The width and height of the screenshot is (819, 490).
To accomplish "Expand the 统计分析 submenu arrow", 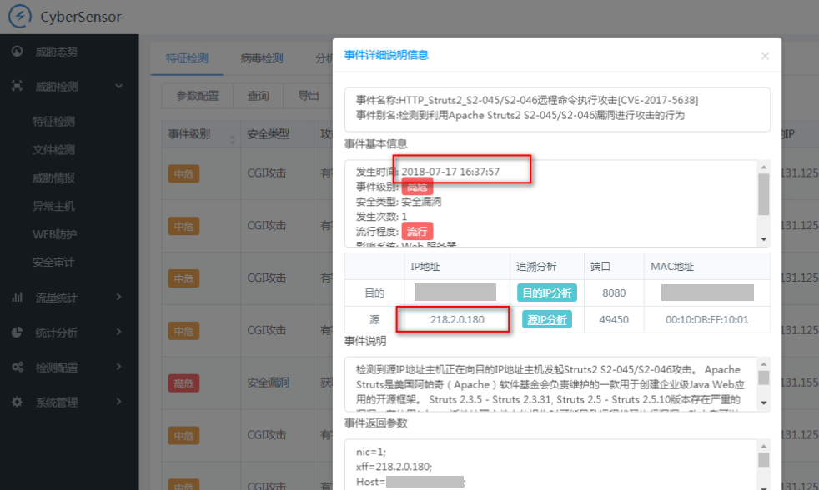I will [119, 332].
